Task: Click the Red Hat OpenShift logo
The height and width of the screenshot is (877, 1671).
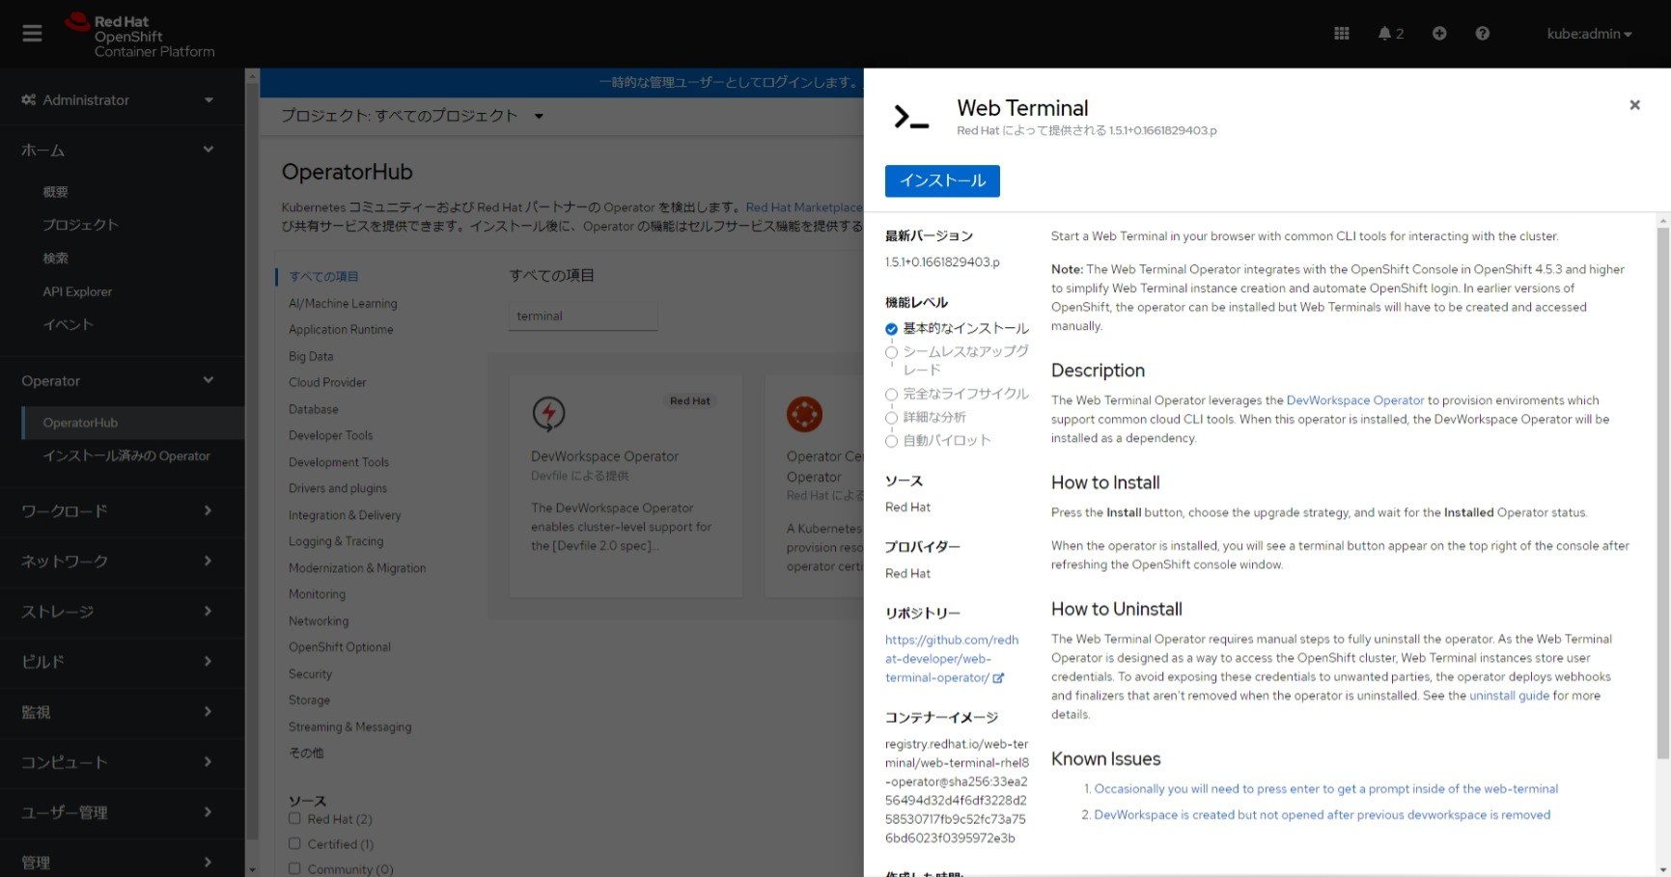Action: point(140,36)
